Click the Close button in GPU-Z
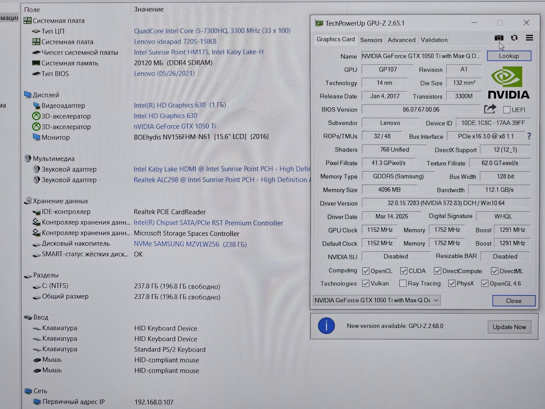Viewport: 545px width, 409px height. tap(514, 300)
